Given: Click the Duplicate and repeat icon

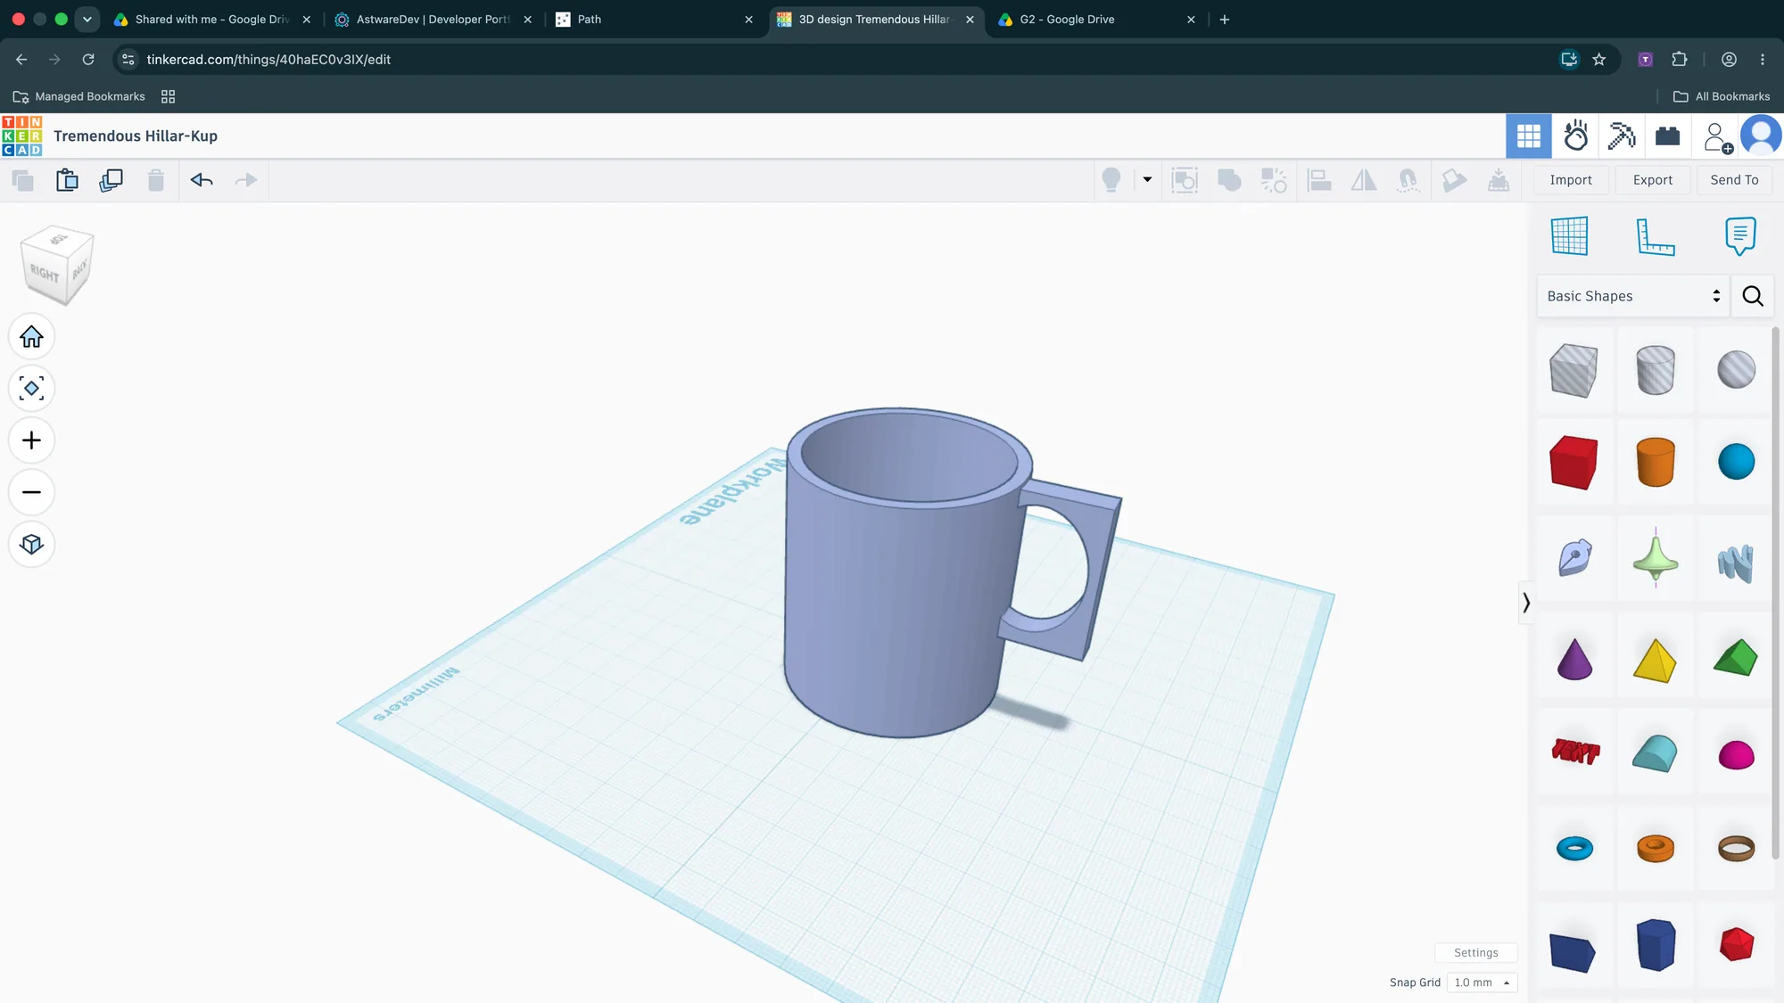Looking at the screenshot, I should coord(111,180).
